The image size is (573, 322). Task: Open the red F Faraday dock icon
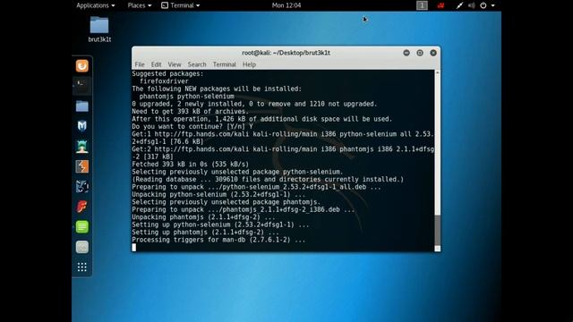point(81,207)
